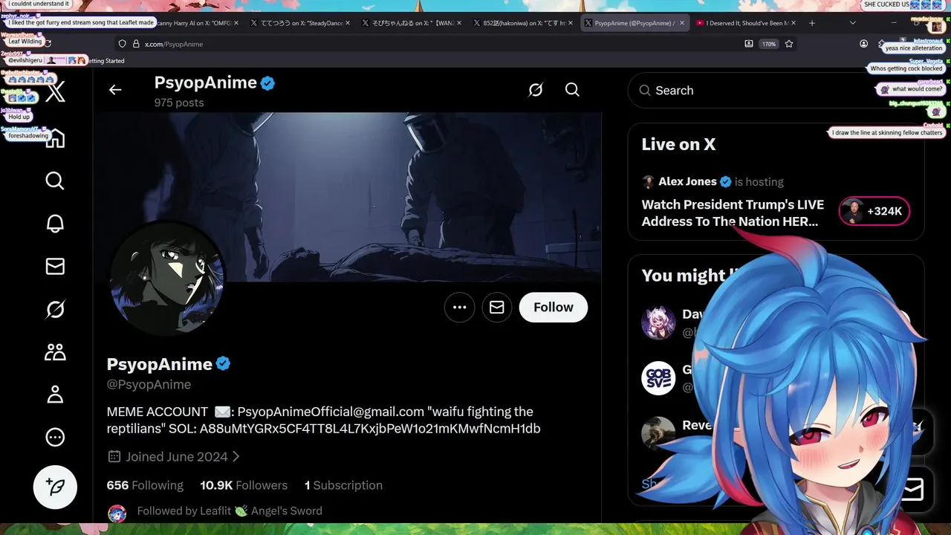Open Alex Jones live broadcast title
Viewport: 951px width, 535px height.
[x=733, y=213]
